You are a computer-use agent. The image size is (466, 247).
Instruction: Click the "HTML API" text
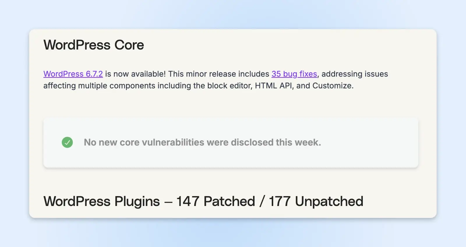(273, 86)
